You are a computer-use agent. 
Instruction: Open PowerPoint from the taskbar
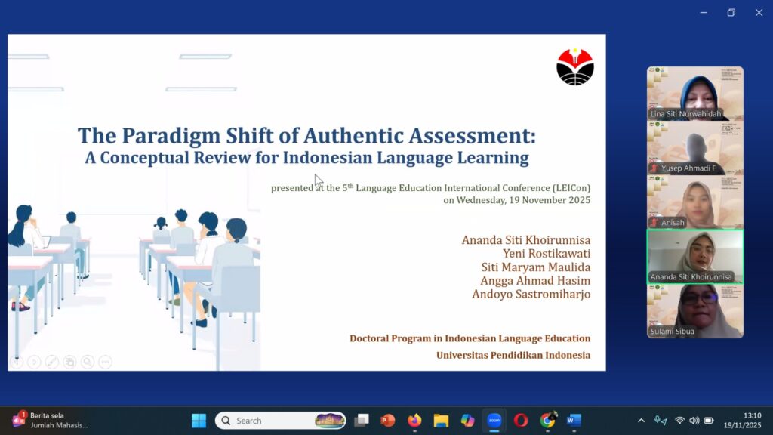coord(388,421)
